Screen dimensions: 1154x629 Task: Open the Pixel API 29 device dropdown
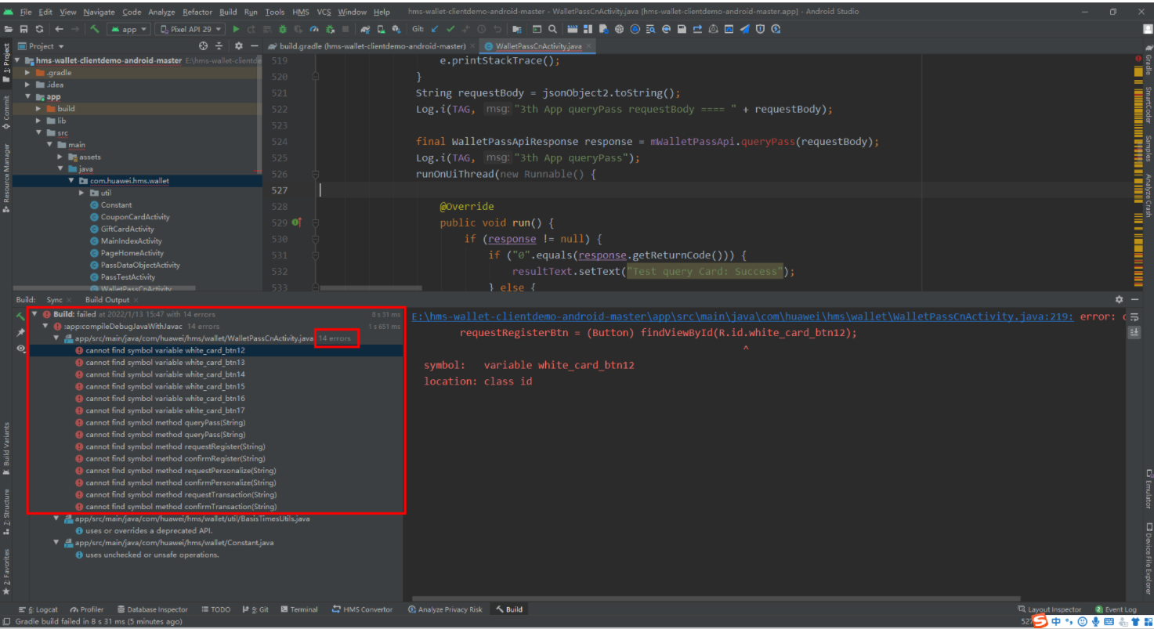click(x=189, y=29)
